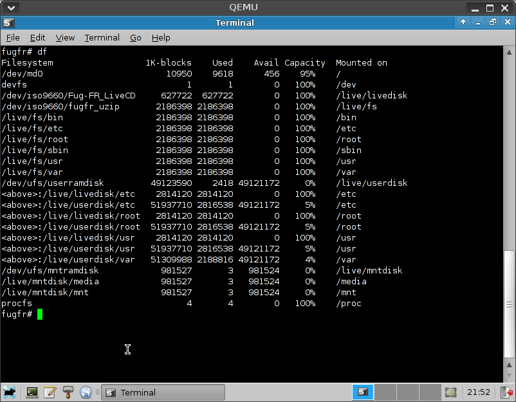Click the show desktop tray icon
This screenshot has height=402, width=516.
451,392
